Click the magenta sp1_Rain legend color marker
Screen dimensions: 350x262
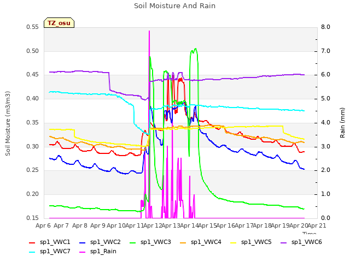tap(83, 252)
